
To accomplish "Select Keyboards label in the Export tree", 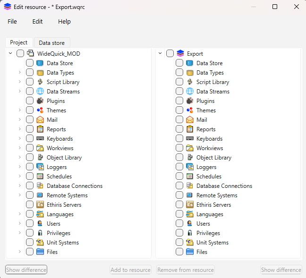I will point(209,139).
